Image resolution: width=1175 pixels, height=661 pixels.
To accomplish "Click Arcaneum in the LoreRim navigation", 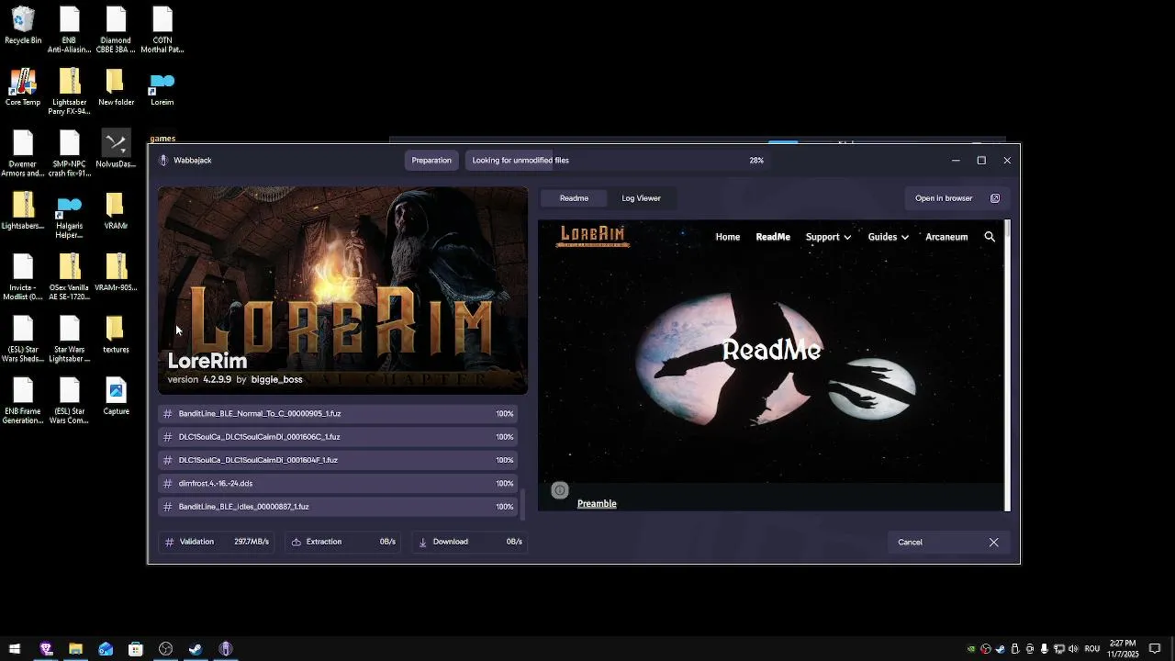I will pyautogui.click(x=946, y=237).
